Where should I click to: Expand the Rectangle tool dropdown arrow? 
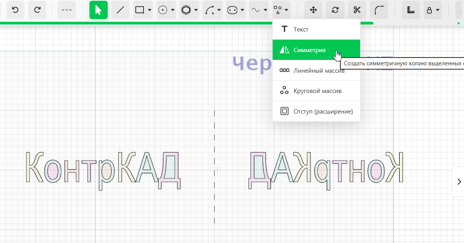(x=149, y=10)
